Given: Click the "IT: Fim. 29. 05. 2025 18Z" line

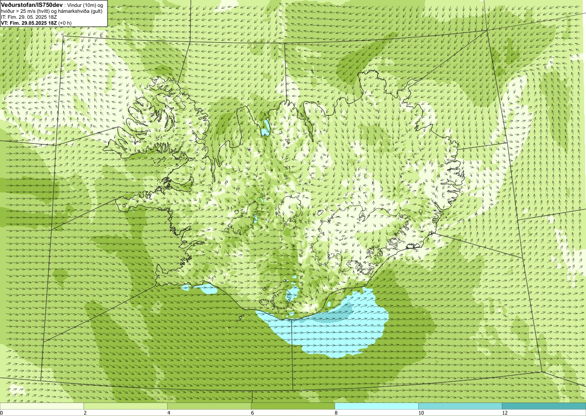Looking at the screenshot, I should point(29,17).
